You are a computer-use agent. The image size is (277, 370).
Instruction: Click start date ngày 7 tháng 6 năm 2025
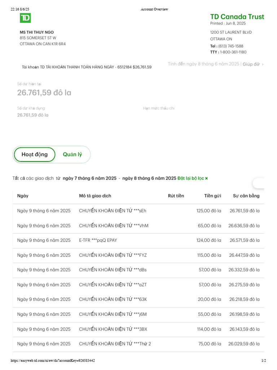click(89, 178)
